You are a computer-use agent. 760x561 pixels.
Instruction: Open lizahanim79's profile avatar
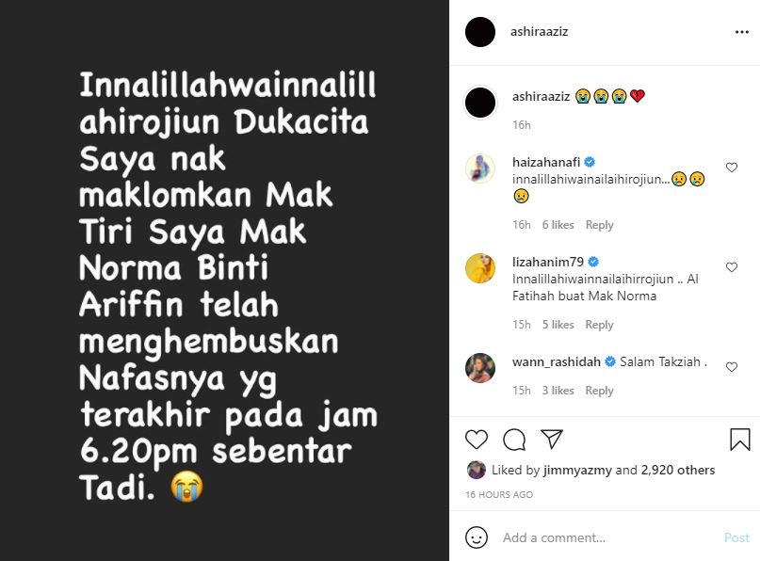(x=480, y=268)
